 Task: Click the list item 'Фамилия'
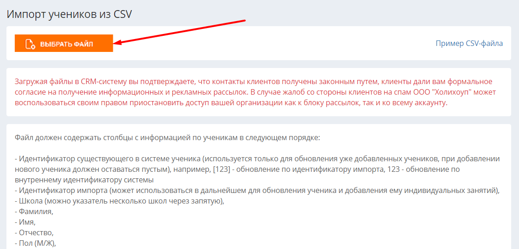coord(34,212)
